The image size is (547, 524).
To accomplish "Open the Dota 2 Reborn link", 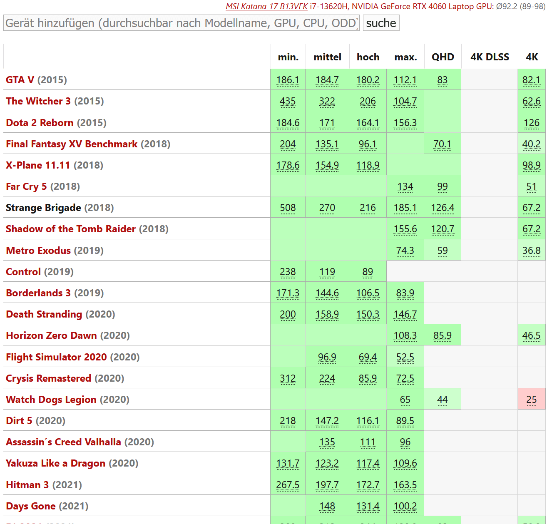I will 40,123.
